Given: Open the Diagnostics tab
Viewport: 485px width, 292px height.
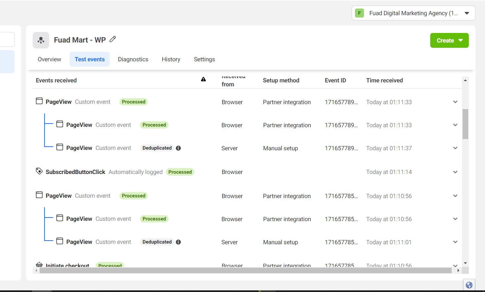Looking at the screenshot, I should click(133, 59).
